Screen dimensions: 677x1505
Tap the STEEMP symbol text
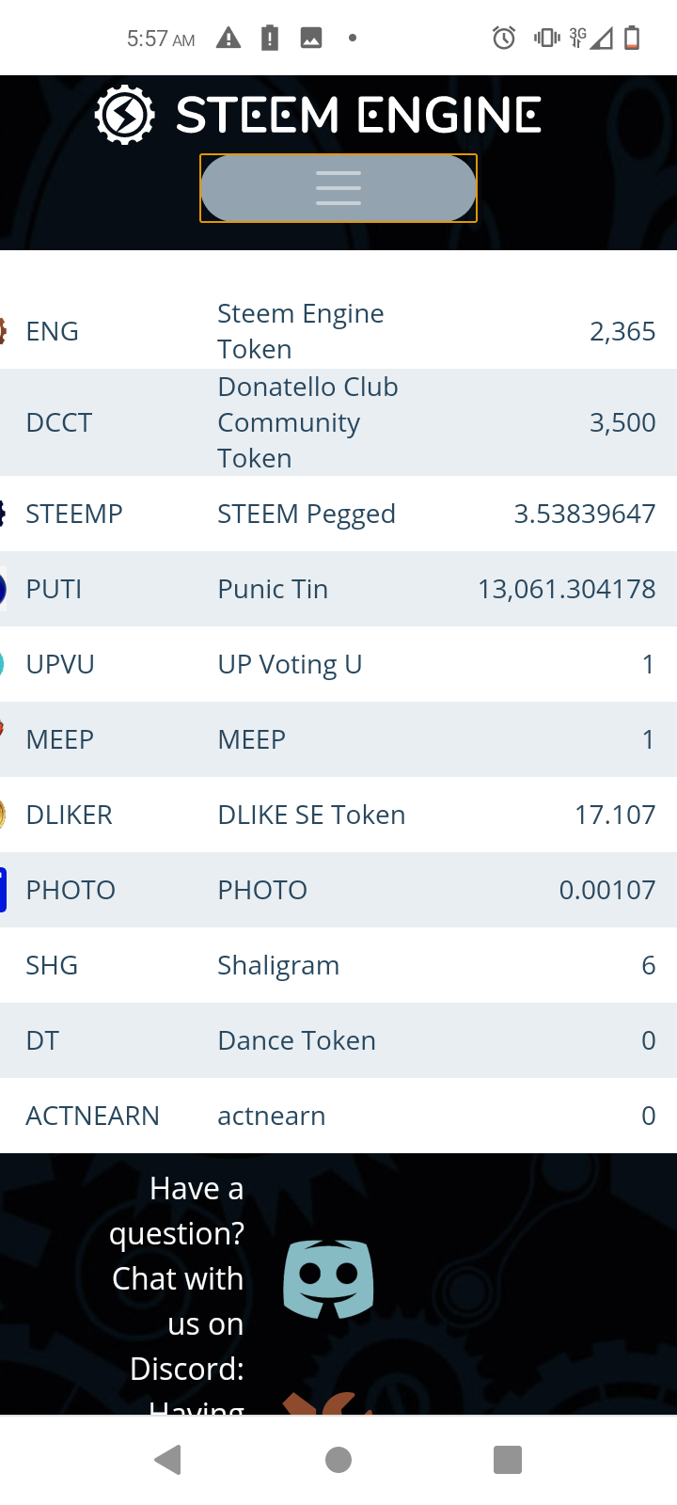click(74, 514)
